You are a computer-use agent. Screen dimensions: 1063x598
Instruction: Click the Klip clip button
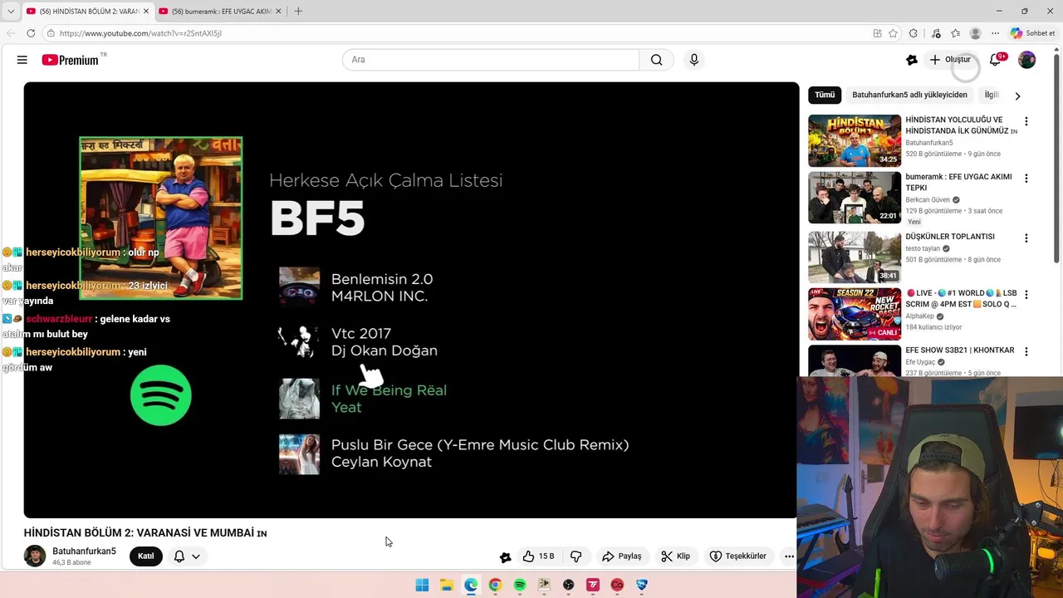point(675,556)
